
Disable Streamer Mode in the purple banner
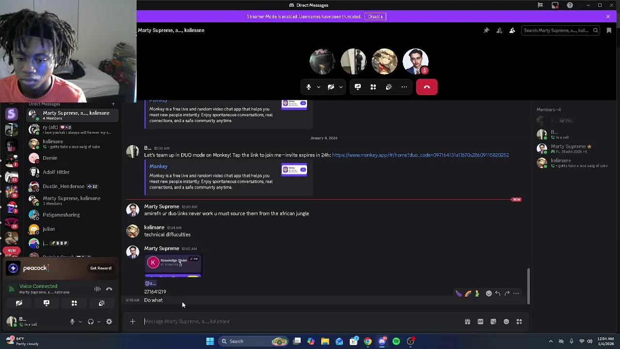(x=375, y=16)
